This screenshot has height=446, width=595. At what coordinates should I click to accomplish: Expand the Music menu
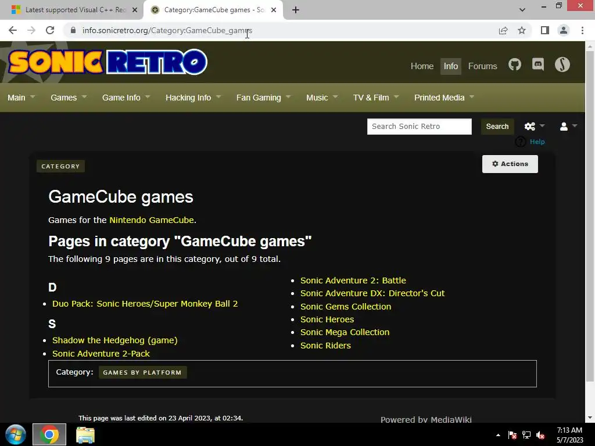(322, 98)
